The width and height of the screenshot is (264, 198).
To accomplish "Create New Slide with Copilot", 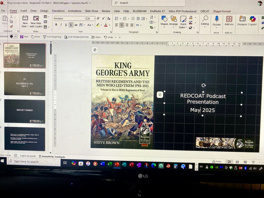I will point(36,22).
